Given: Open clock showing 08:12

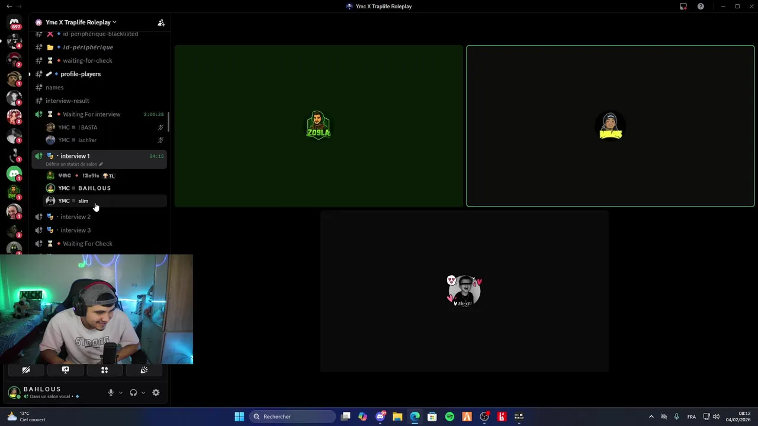Looking at the screenshot, I should pos(738,417).
